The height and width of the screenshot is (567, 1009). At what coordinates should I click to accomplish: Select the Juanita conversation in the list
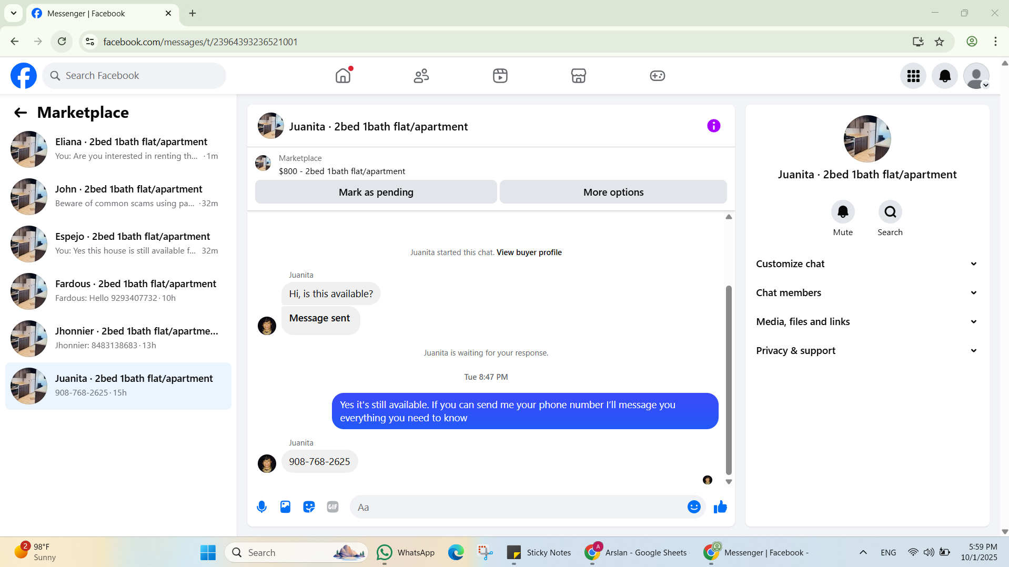click(x=118, y=386)
